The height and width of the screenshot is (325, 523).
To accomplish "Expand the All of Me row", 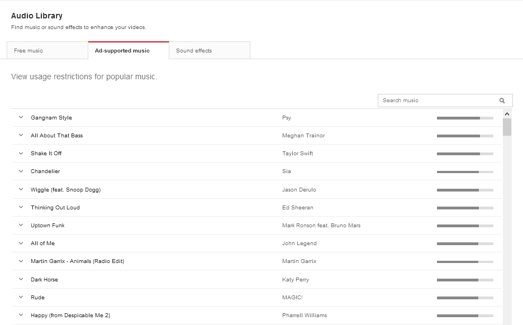I will (x=21, y=243).
